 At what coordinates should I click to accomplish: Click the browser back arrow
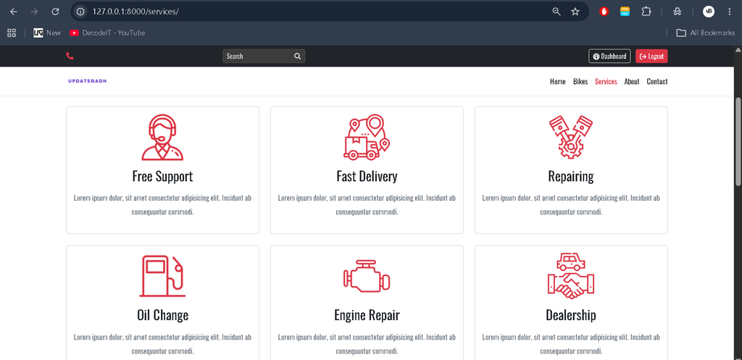13,12
